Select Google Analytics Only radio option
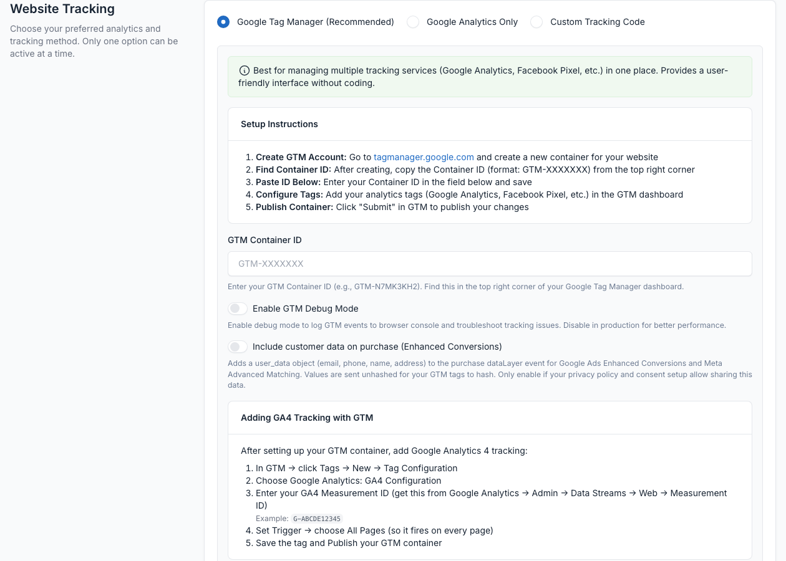Viewport: 786px width, 561px height. [413, 22]
